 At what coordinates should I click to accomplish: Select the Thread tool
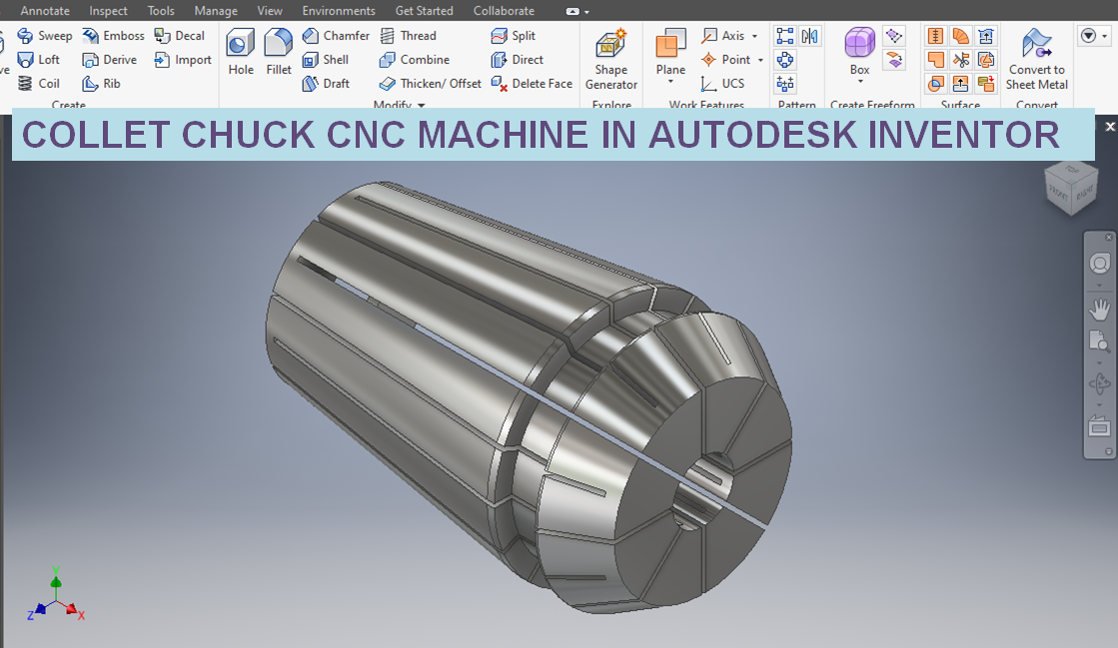click(x=408, y=36)
